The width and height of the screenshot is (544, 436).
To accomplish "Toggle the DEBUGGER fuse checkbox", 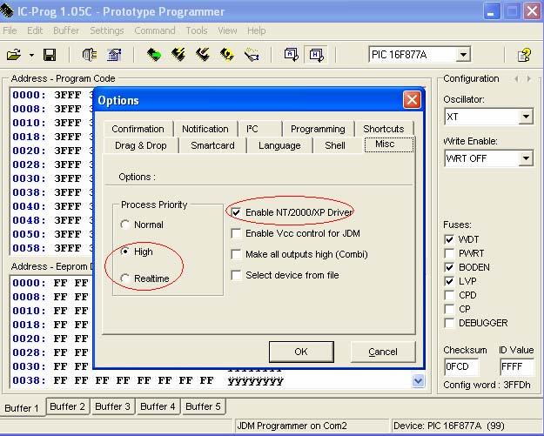I will coord(449,323).
